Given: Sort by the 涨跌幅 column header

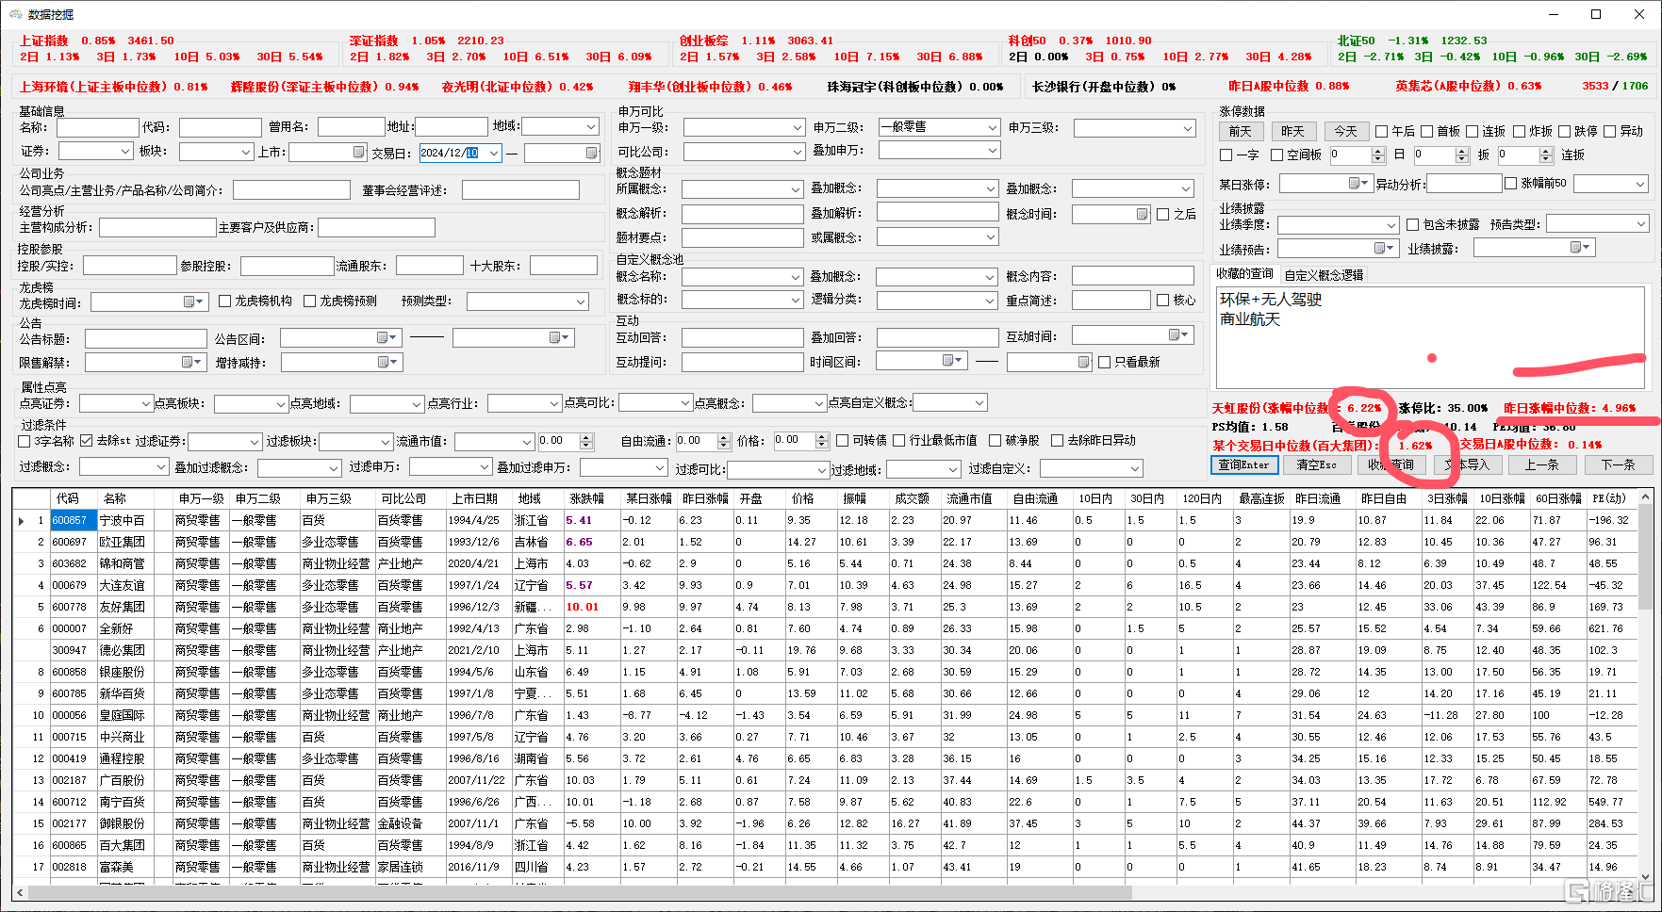Looking at the screenshot, I should (x=590, y=498).
